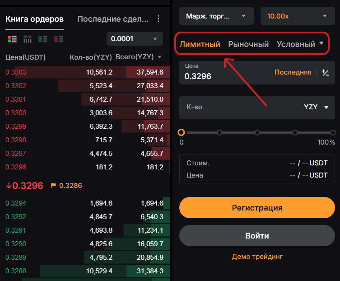Select the Условный order tab
This screenshot has width=340, height=281.
point(296,44)
